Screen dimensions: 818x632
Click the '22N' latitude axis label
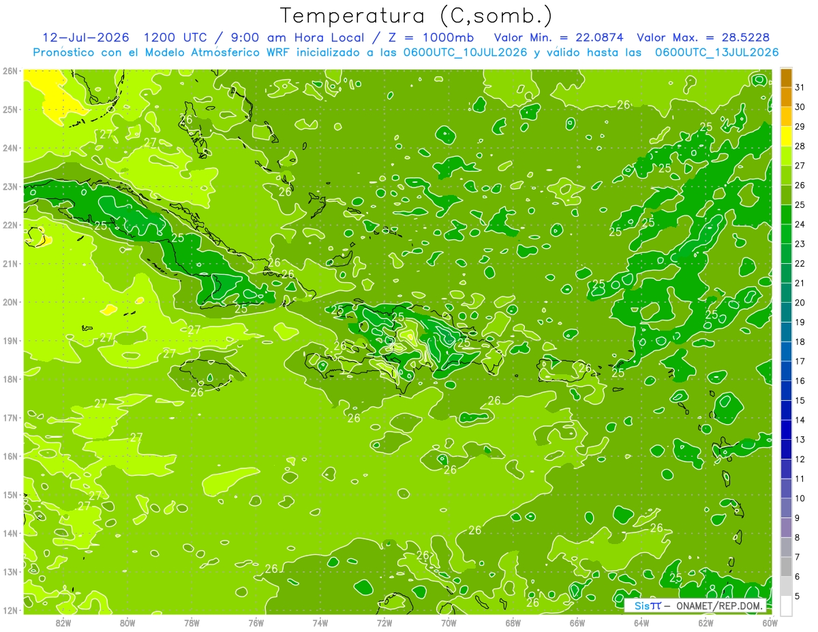(10, 225)
